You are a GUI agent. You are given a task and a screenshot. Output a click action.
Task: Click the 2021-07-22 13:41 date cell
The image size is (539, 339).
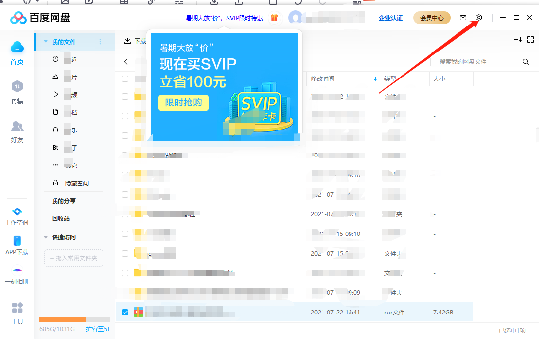(x=335, y=312)
